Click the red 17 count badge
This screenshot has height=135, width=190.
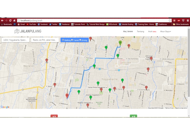coord(54,116)
